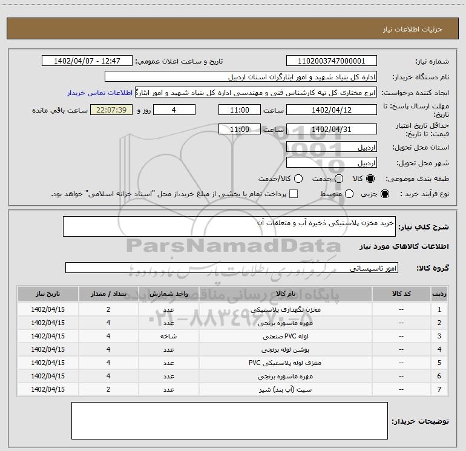Image resolution: width=466 pixels, height=451 pixels.
Task: Select the متوسط purchase type radio
Action: click(x=349, y=194)
